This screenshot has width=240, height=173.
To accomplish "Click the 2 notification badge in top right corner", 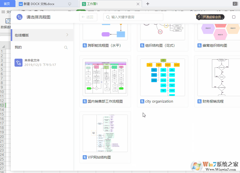I will pos(234,4).
